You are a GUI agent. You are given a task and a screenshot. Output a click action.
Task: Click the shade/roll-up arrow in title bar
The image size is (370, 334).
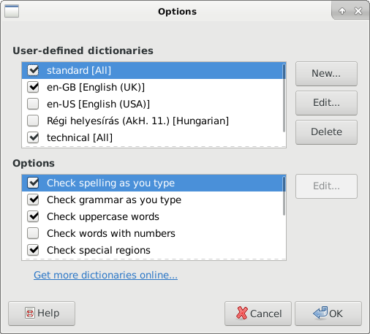(342, 11)
